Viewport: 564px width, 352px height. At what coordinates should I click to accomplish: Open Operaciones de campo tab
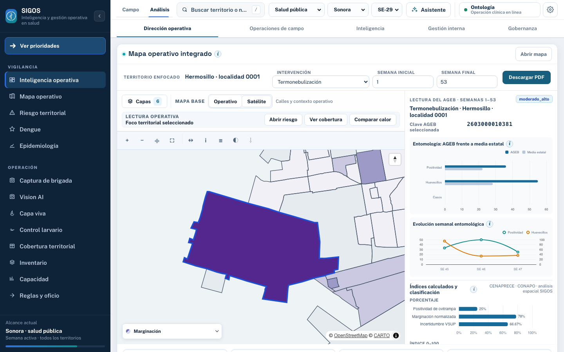click(x=277, y=29)
